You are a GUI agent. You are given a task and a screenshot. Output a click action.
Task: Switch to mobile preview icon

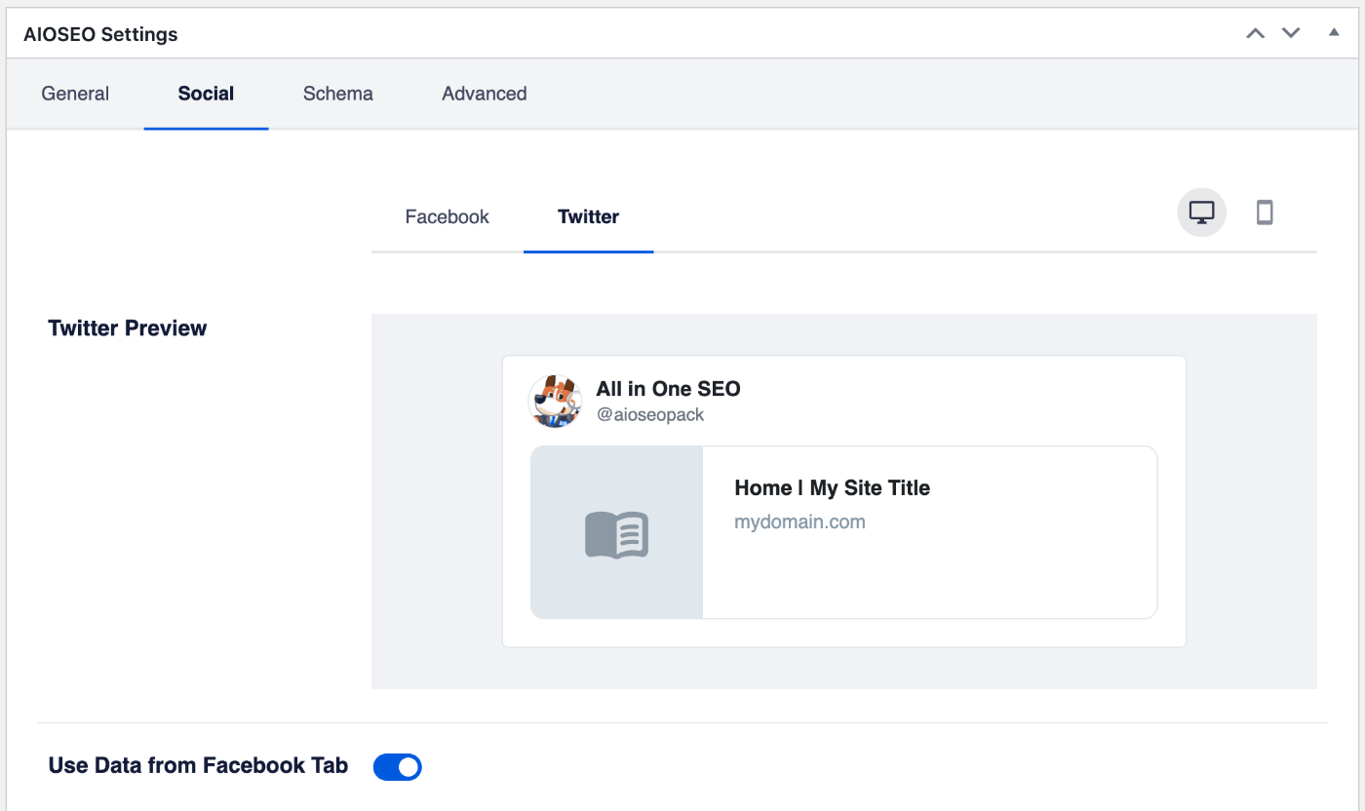(x=1265, y=212)
